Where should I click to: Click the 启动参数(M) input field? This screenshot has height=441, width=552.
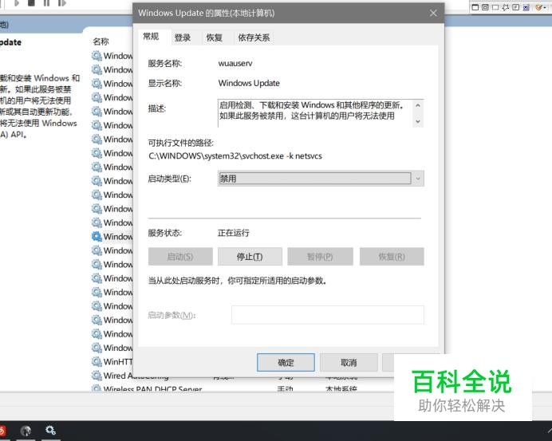[x=328, y=315]
